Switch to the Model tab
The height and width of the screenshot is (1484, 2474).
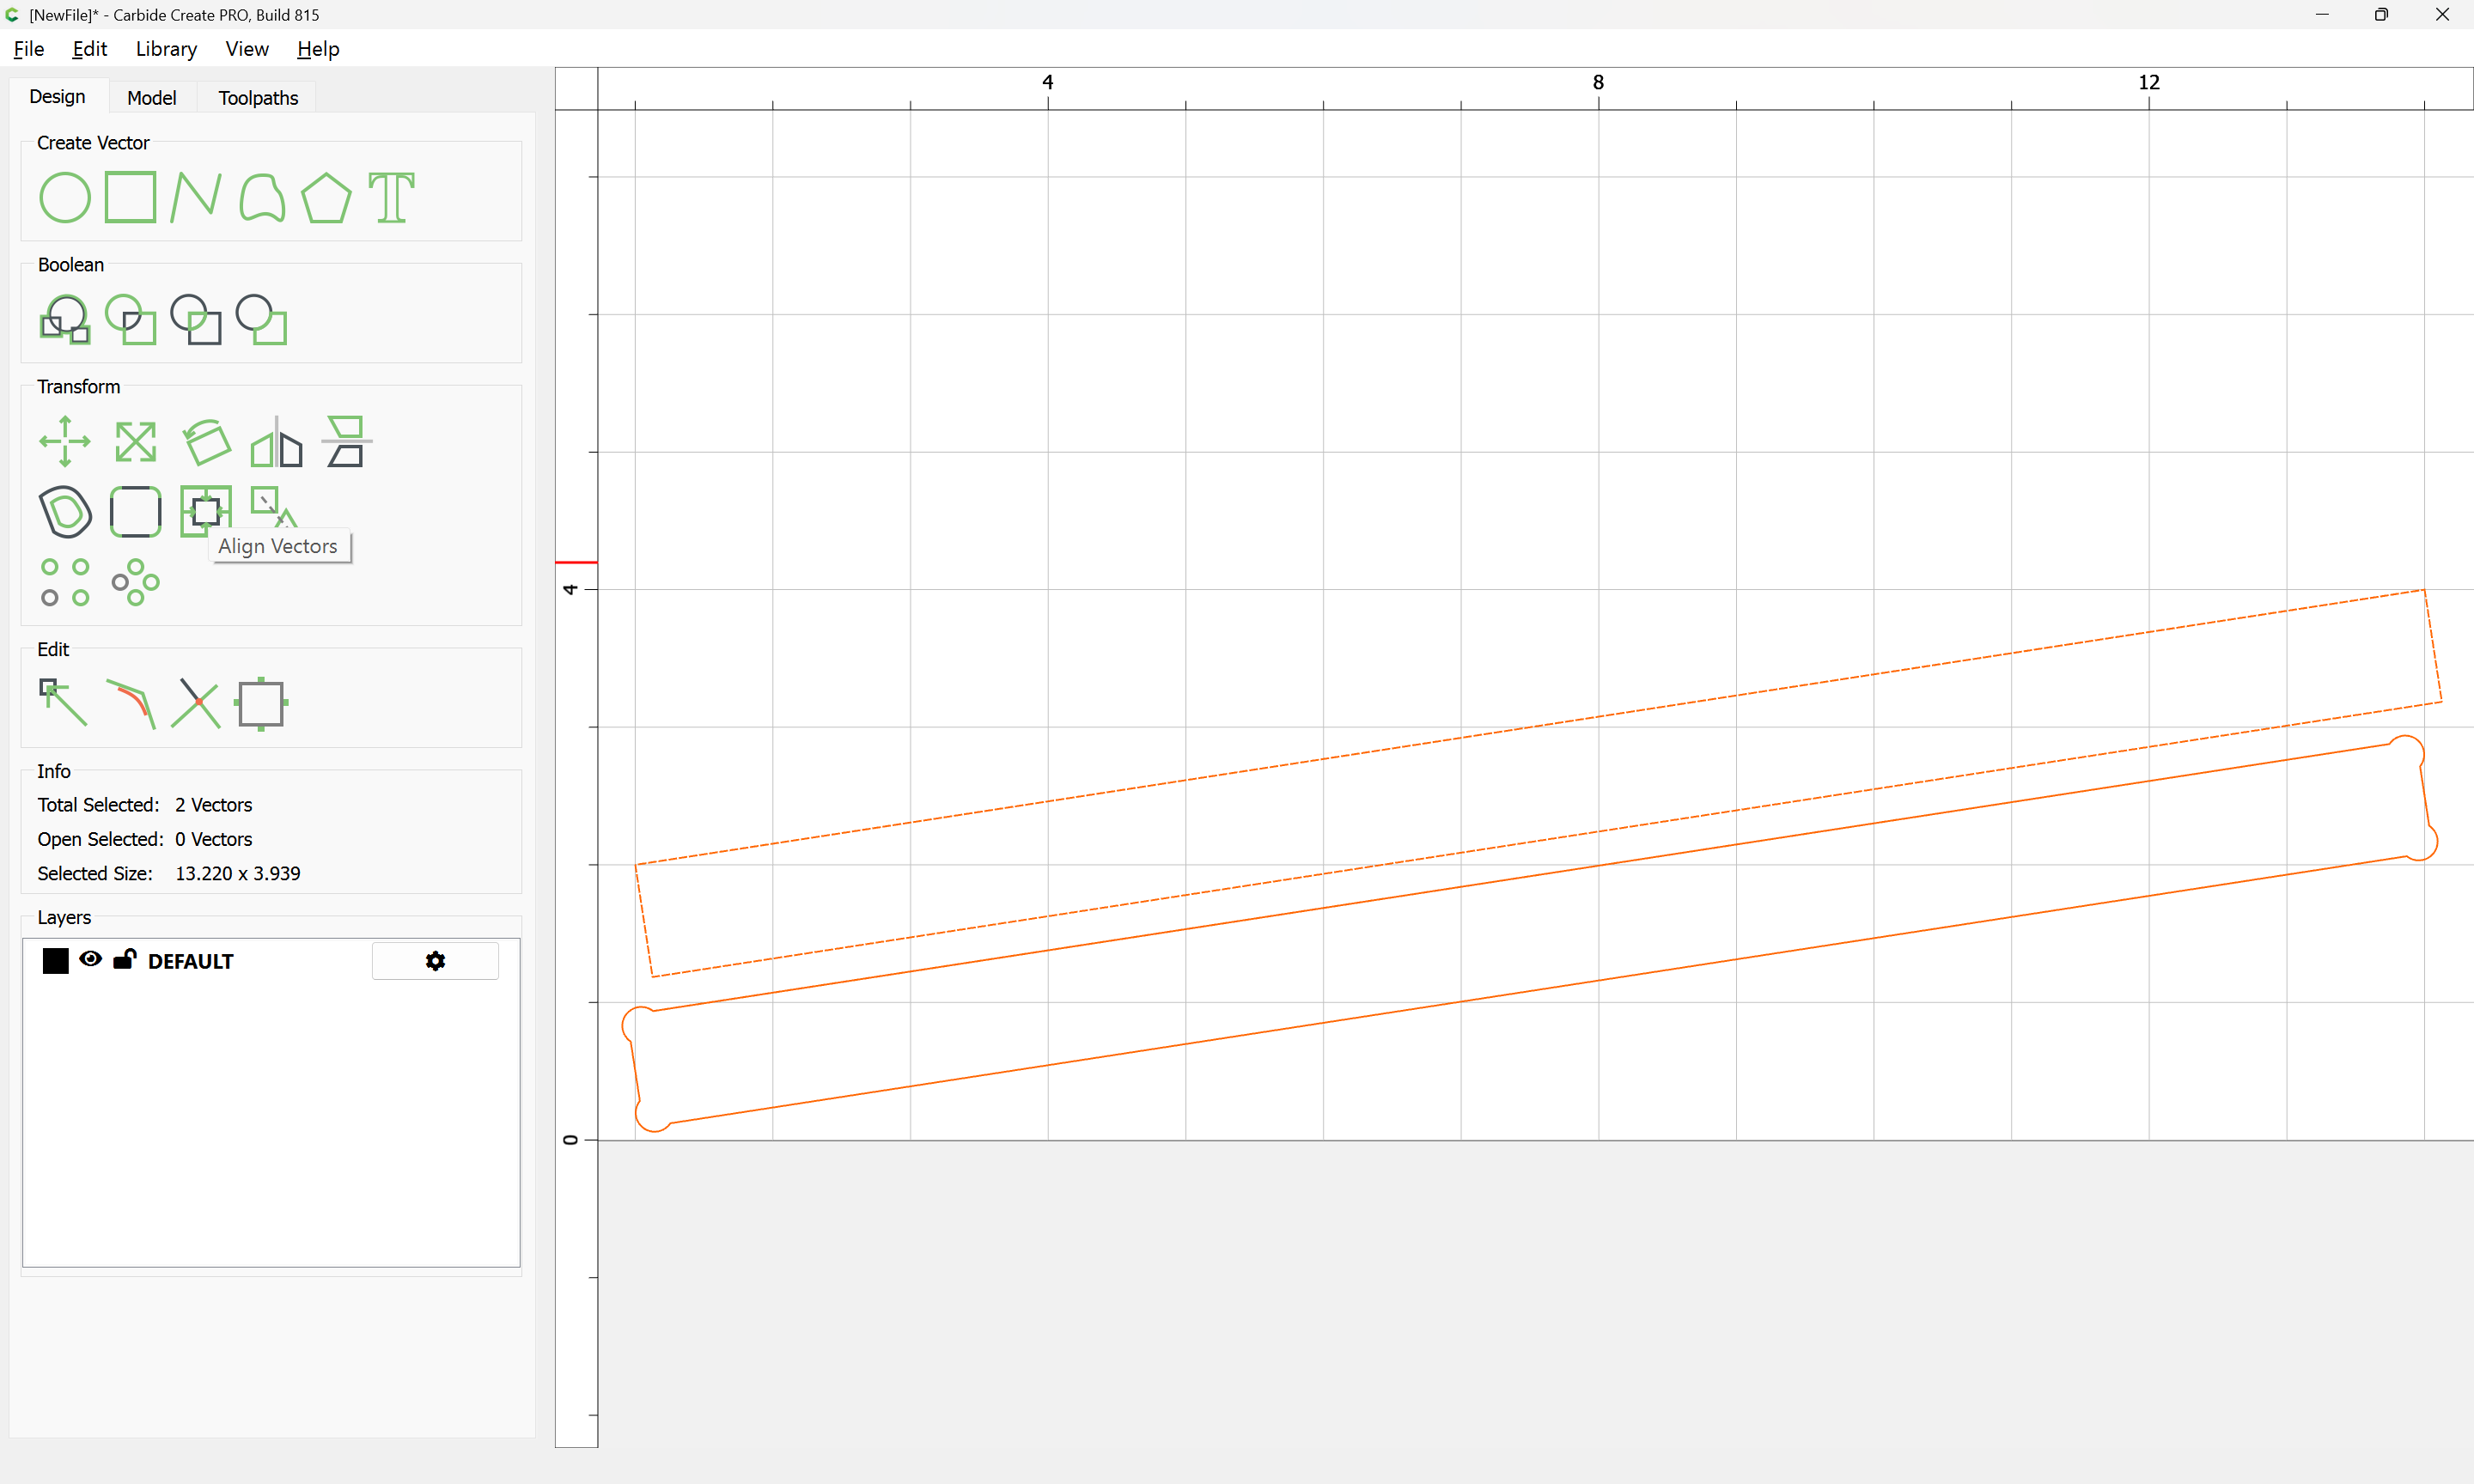pos(152,97)
